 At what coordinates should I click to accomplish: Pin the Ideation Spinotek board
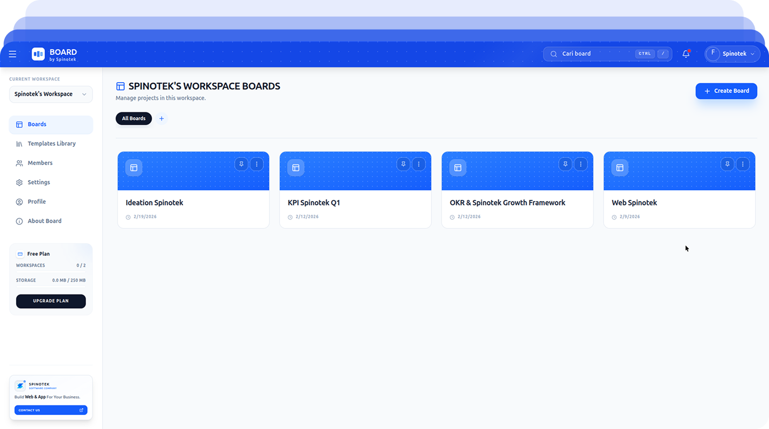241,164
